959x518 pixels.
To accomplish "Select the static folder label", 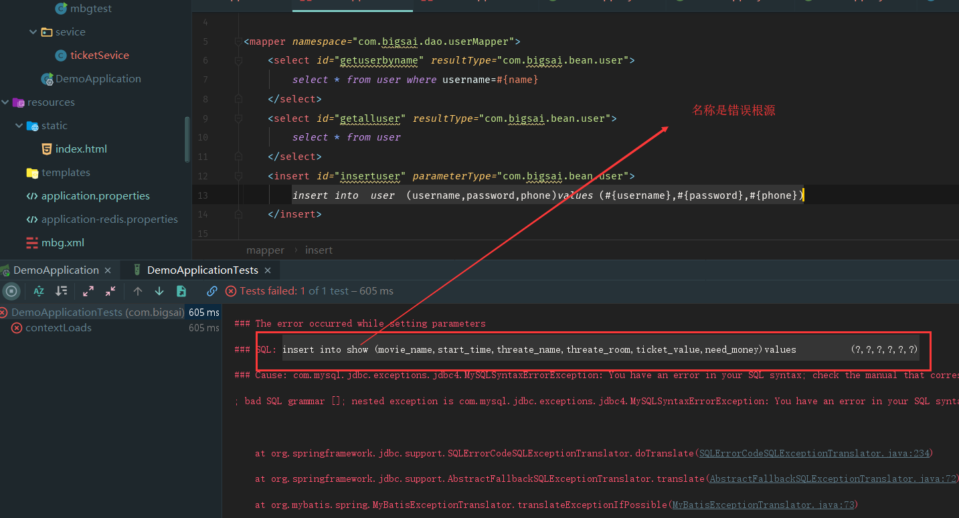I will coord(54,126).
